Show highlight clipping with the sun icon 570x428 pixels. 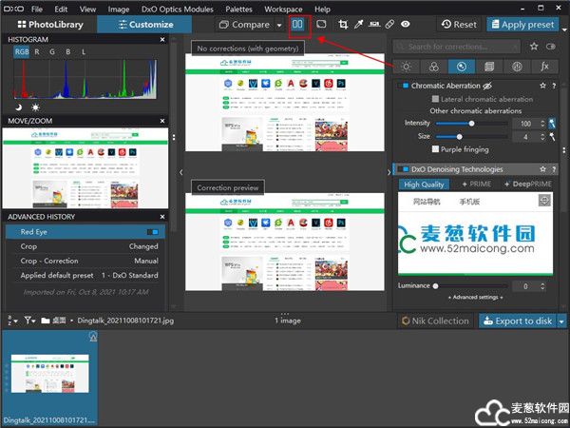(x=35, y=108)
